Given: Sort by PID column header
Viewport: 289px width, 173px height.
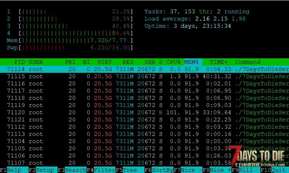Looking at the screenshot, I should tap(20, 62).
